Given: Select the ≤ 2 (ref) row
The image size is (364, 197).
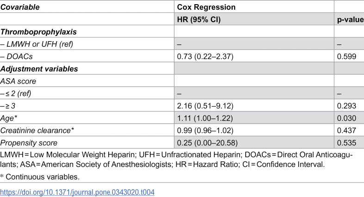Looking at the screenshot, I should pyautogui.click(x=182, y=93).
